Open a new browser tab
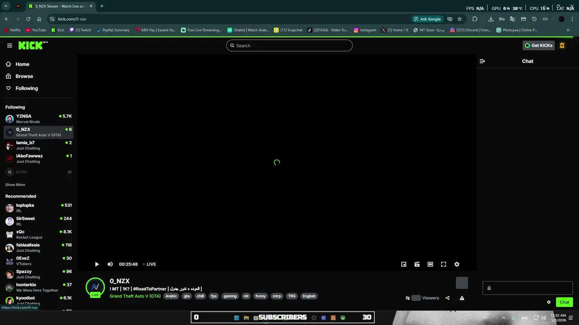Image resolution: width=579 pixels, height=325 pixels. 102,6
